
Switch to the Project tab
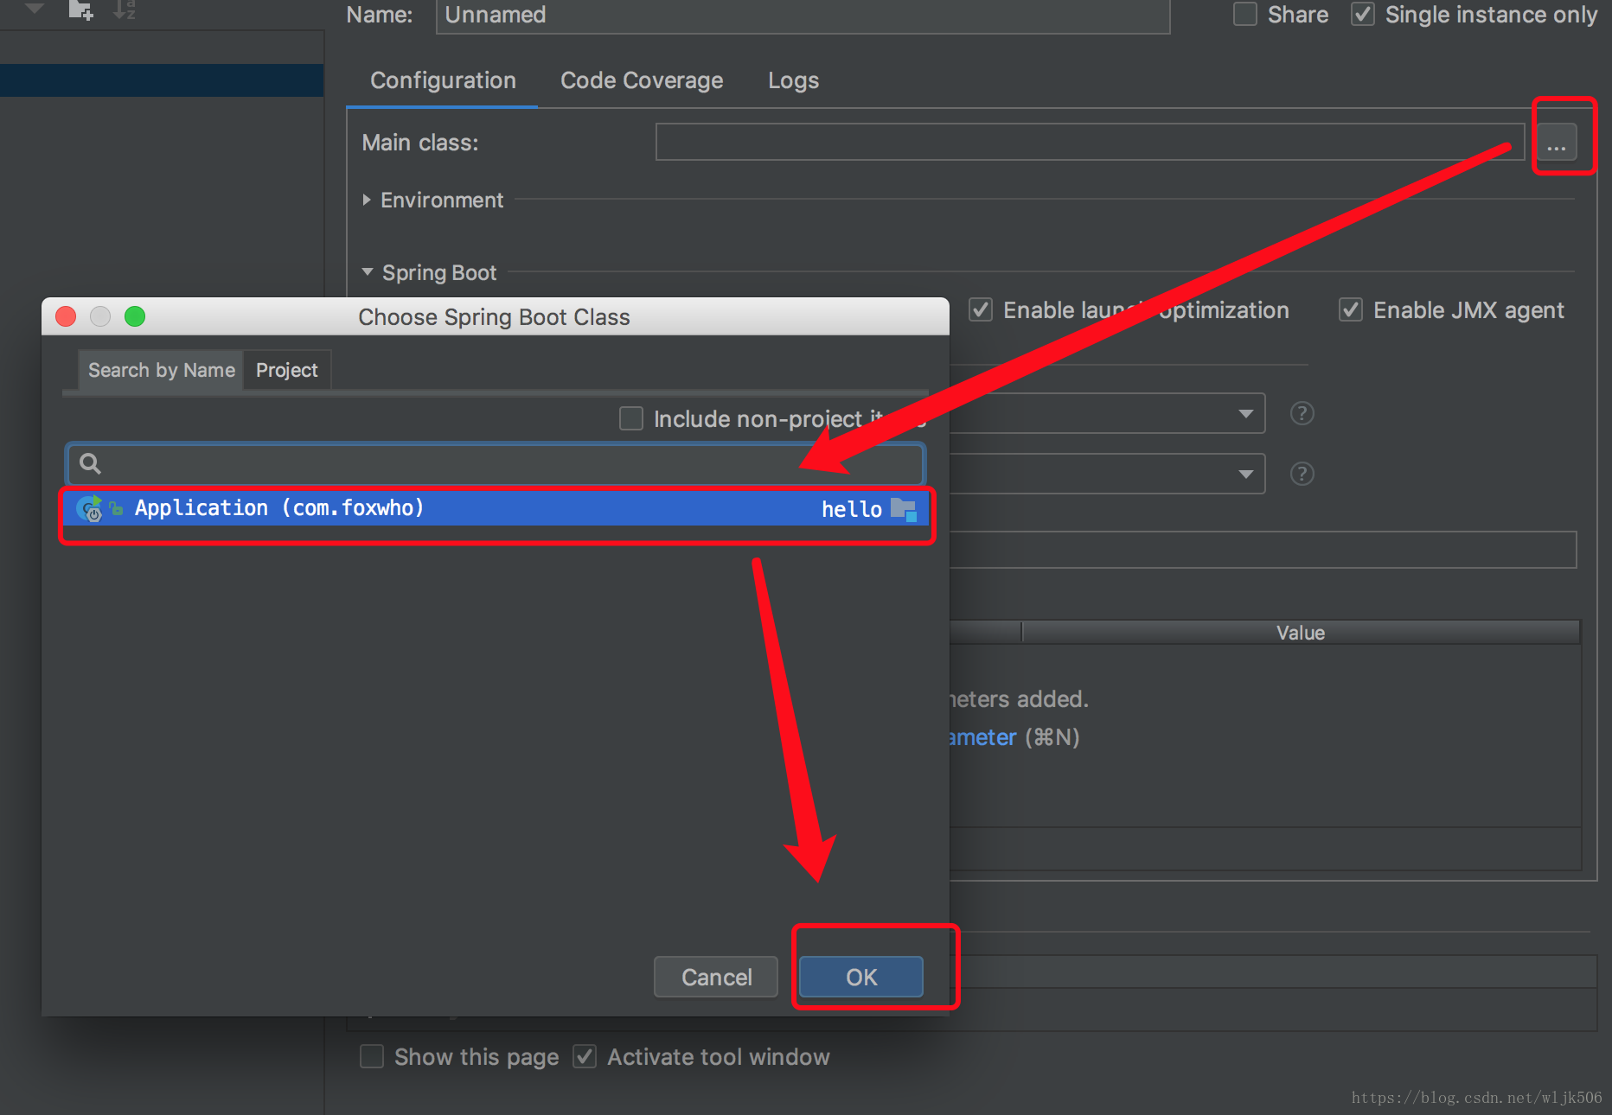pos(286,370)
